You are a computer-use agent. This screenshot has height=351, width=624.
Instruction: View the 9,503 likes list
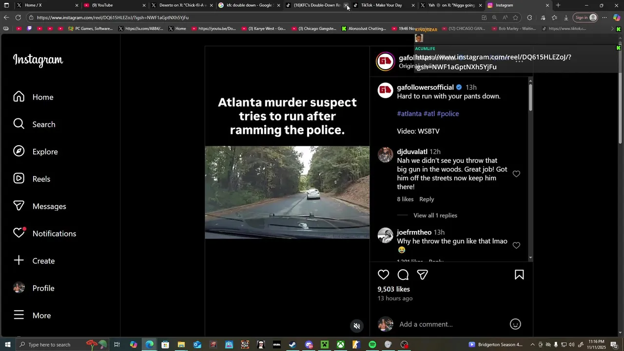(x=393, y=289)
